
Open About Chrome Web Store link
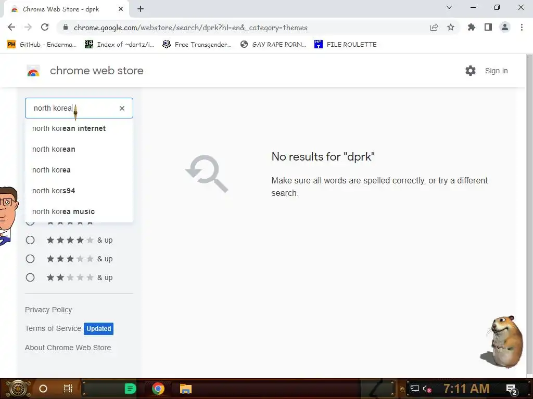[x=68, y=348]
